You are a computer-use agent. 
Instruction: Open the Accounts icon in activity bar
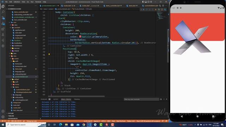[x=3, y=111]
